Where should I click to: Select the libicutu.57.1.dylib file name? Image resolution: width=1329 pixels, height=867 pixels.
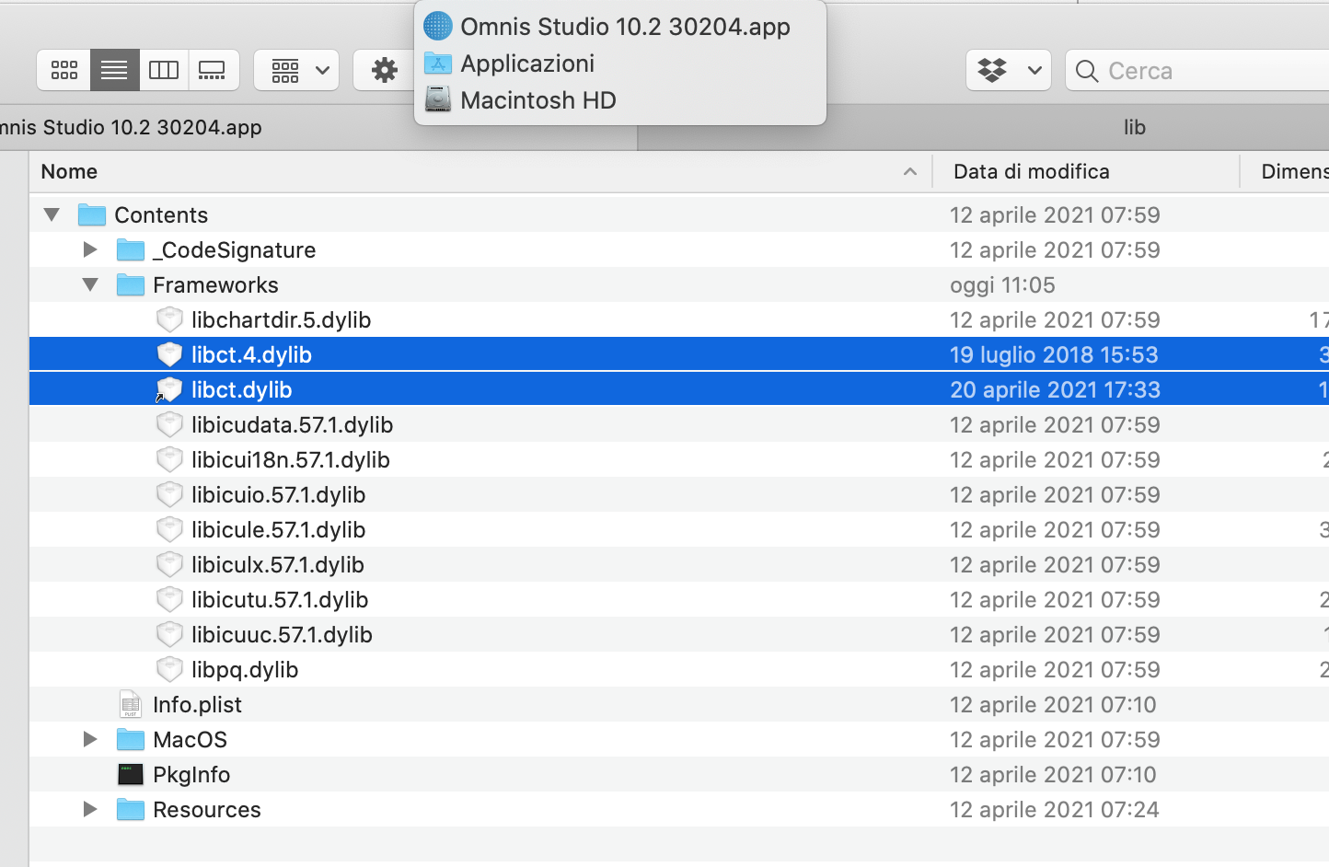point(280,599)
